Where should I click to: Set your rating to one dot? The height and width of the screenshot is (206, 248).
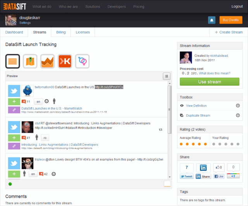[214, 144]
